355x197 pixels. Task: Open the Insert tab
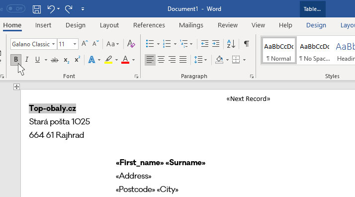[43, 25]
